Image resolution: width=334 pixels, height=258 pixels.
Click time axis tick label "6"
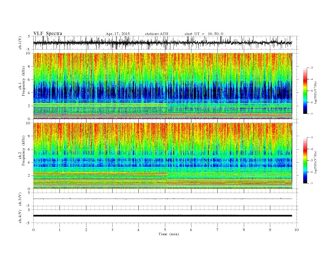point(191,230)
